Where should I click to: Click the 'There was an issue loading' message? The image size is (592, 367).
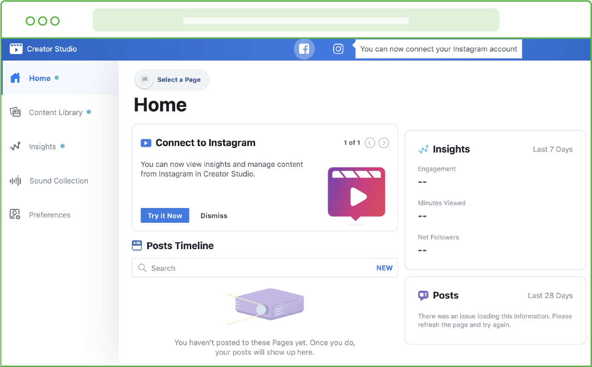[x=495, y=321]
